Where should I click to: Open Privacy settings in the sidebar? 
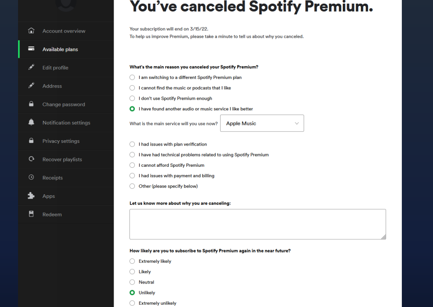click(61, 141)
